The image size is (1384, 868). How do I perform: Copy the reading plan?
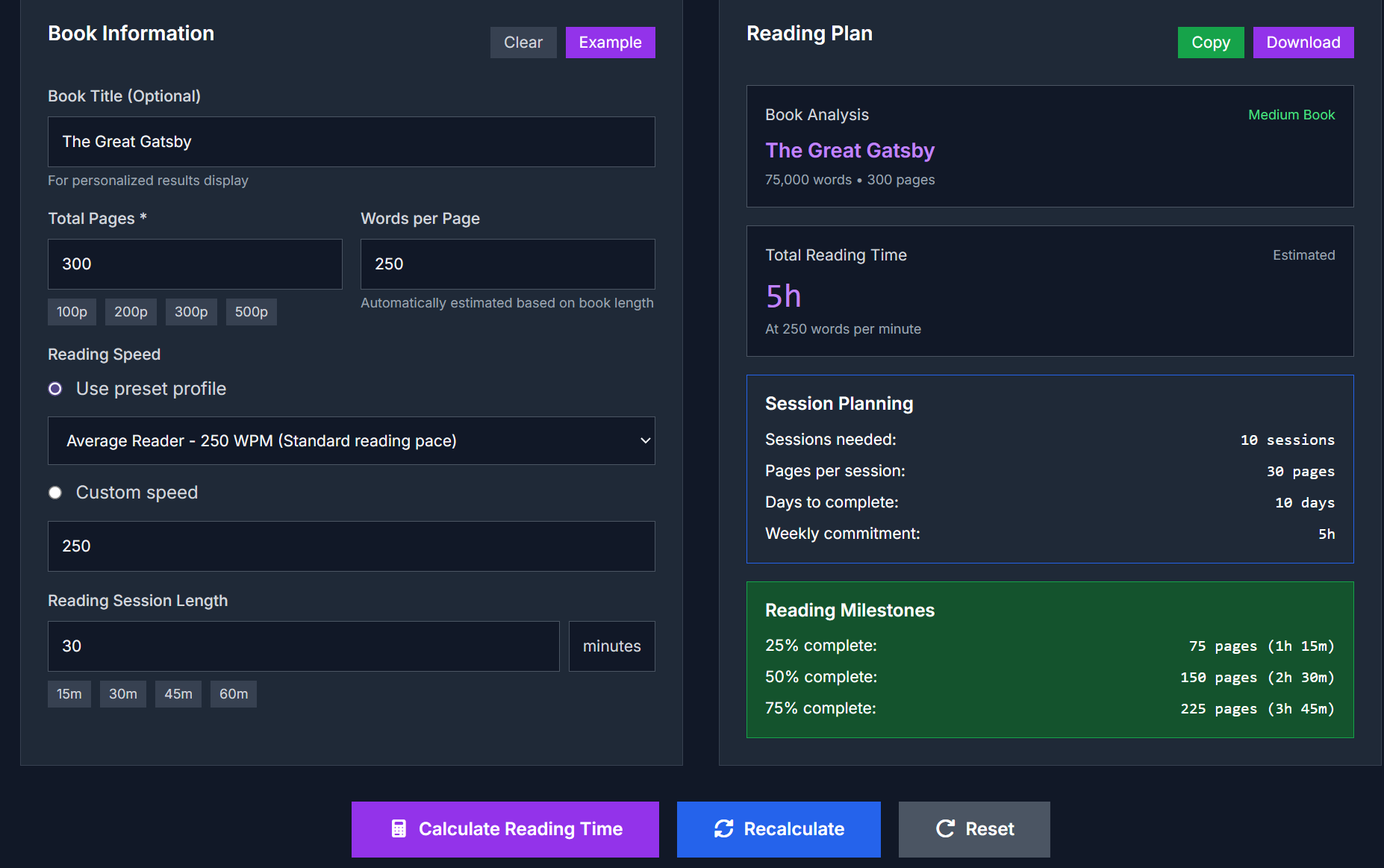1211,43
